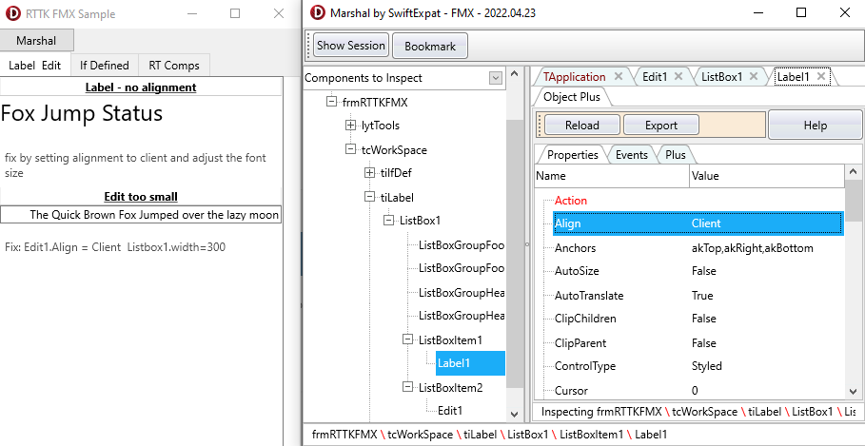
Task: Click the Quick Brown Fox edit field
Action: [x=141, y=215]
